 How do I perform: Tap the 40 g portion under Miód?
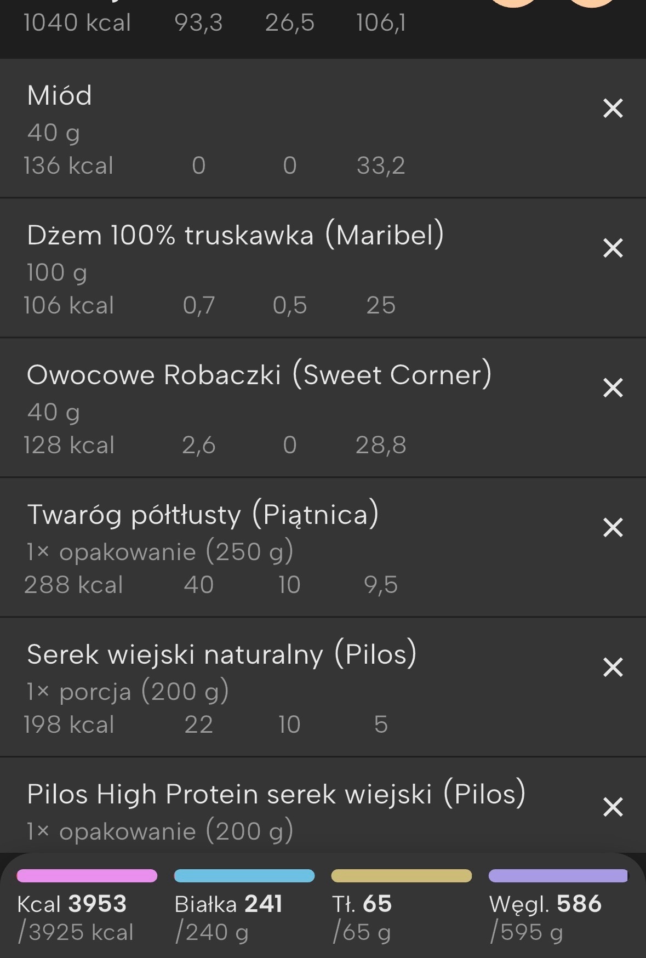[54, 133]
